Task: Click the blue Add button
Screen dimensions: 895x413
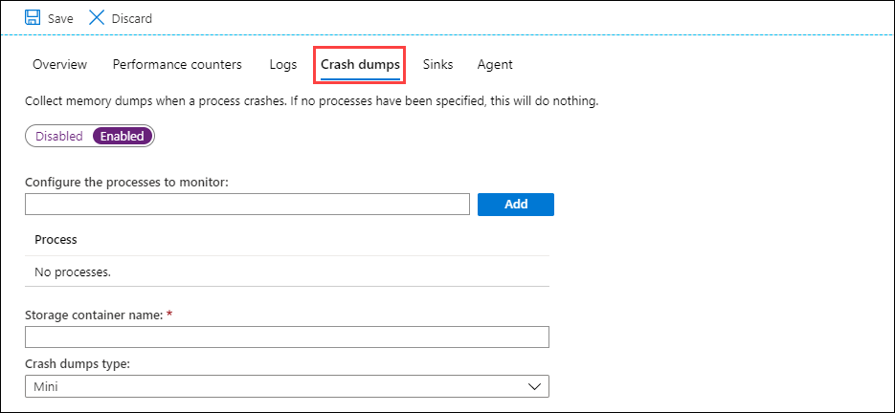Action: coord(516,204)
